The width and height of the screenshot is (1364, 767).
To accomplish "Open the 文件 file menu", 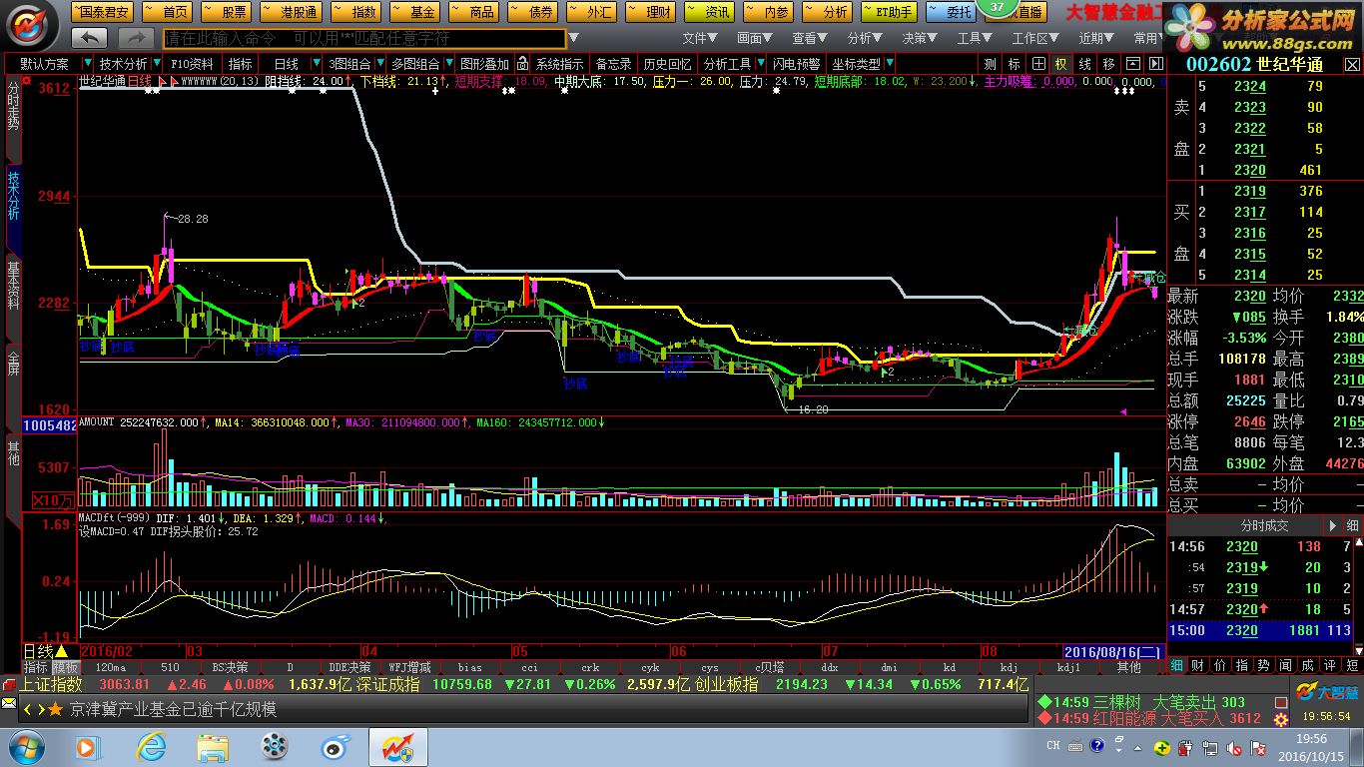I will click(700, 38).
